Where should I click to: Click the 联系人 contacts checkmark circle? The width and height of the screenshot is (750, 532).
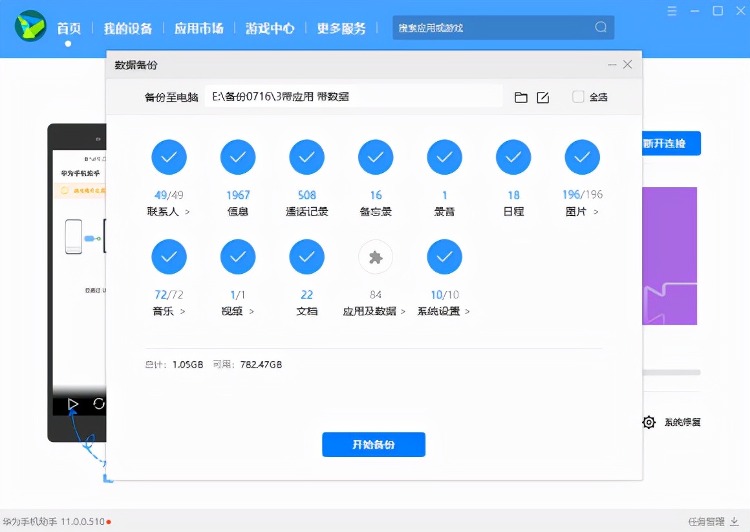pyautogui.click(x=169, y=157)
